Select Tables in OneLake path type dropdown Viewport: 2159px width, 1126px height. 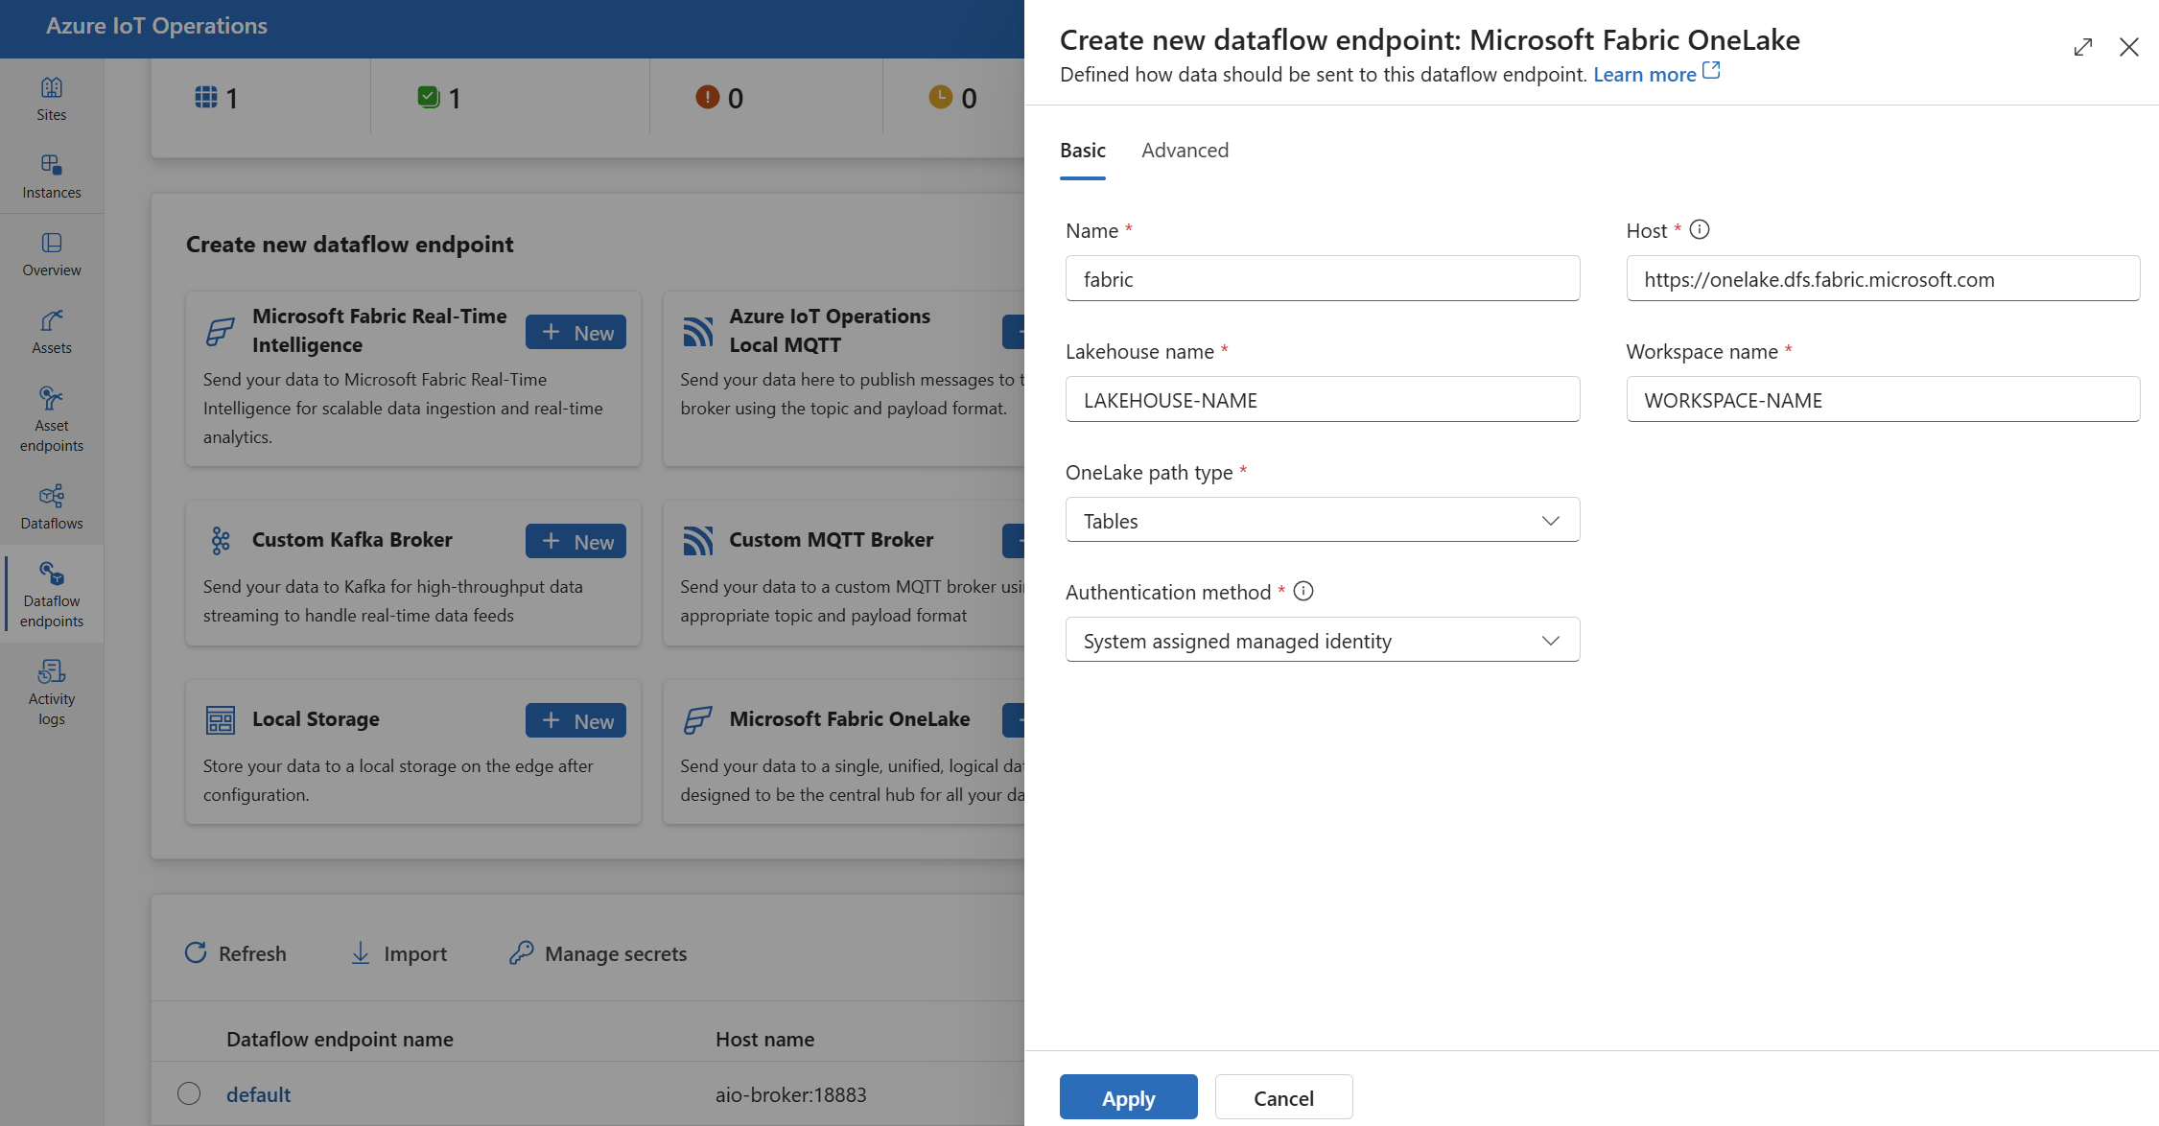tap(1323, 520)
